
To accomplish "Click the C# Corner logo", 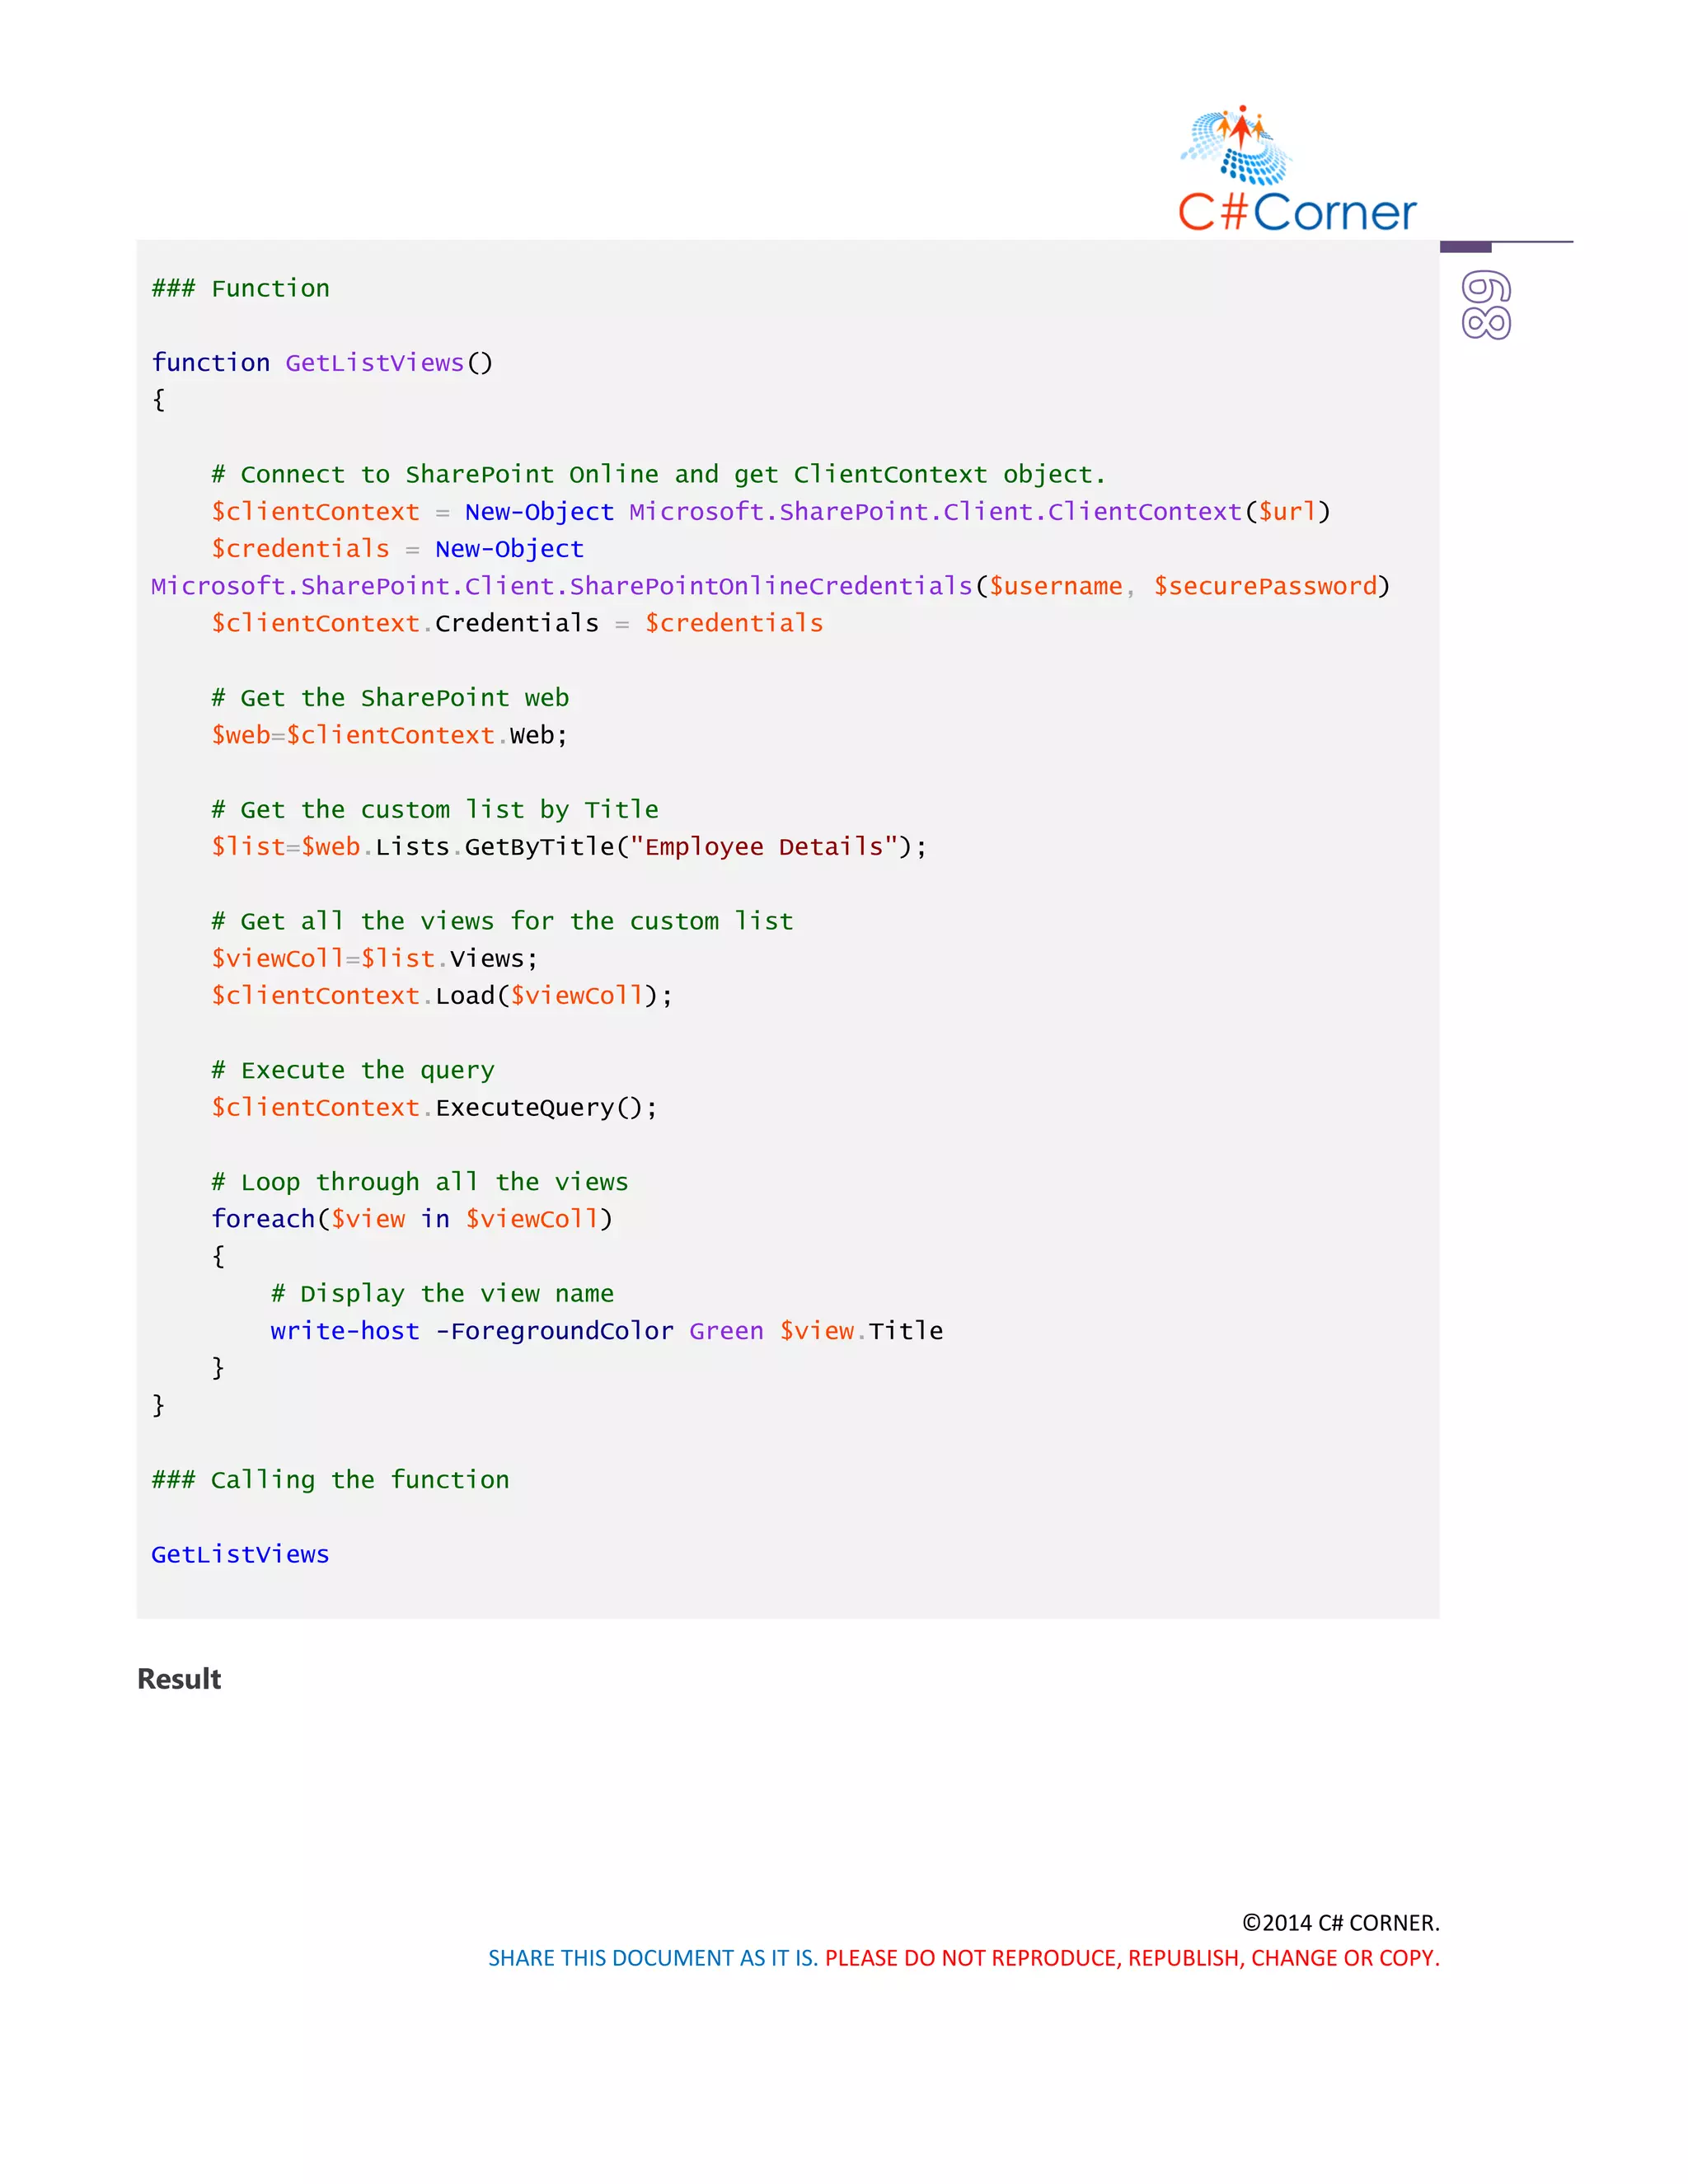I will [1297, 169].
